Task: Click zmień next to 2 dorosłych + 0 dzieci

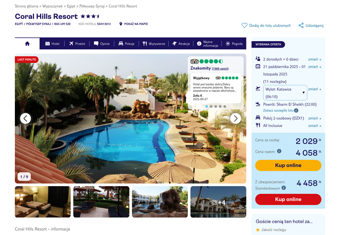Action: pyautogui.click(x=314, y=59)
